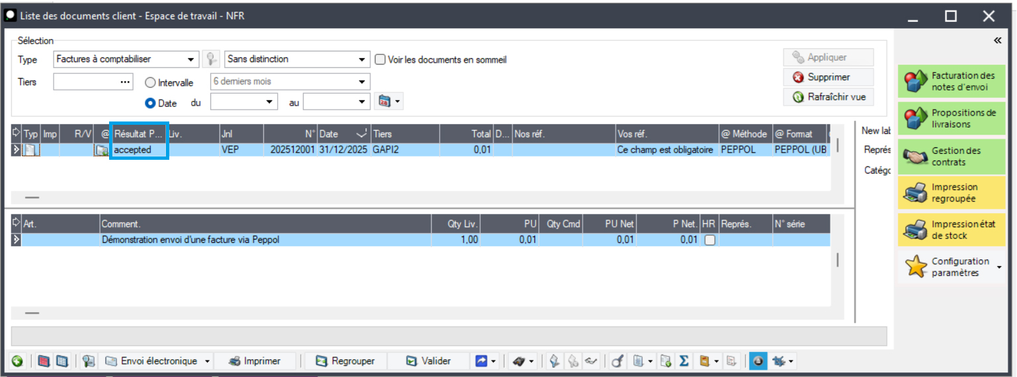The image size is (1017, 377).
Task: Open the Envoi électronique dropdown menu
Action: [x=208, y=361]
